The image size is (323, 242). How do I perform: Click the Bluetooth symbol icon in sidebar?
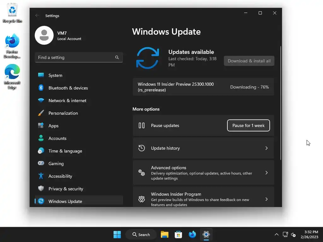click(41, 88)
